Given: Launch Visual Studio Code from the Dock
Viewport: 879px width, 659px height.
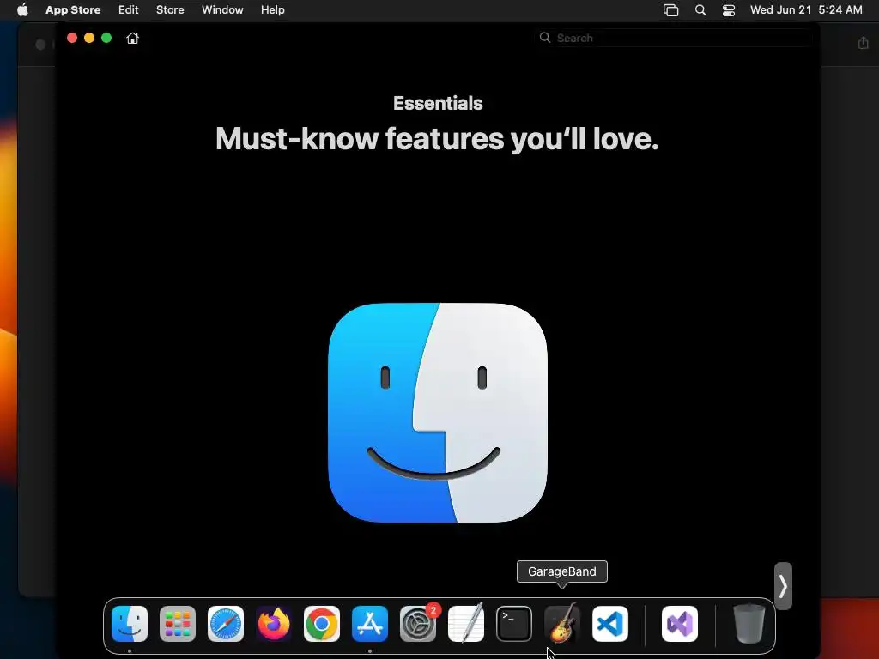Looking at the screenshot, I should tap(610, 624).
